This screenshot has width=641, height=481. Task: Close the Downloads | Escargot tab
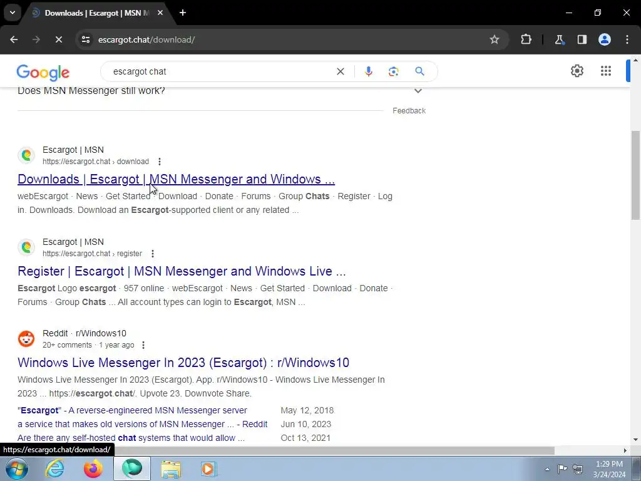coord(160,13)
